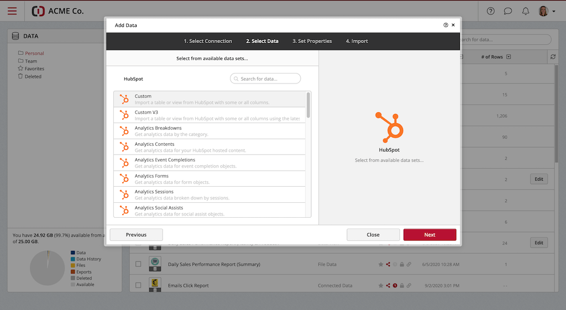Click the HubSpot search for data field

click(265, 78)
